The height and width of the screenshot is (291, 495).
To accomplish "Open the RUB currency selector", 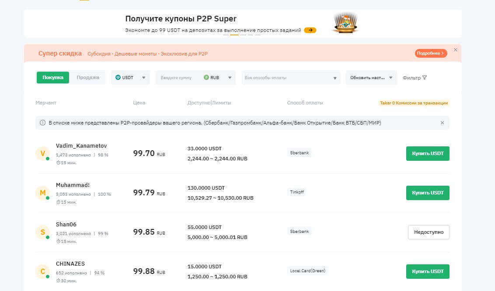I will [x=218, y=77].
